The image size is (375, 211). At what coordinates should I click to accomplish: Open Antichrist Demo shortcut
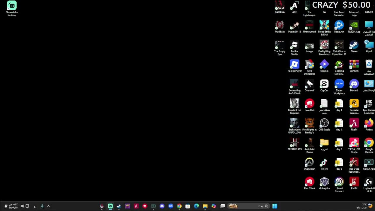pyautogui.click(x=309, y=146)
